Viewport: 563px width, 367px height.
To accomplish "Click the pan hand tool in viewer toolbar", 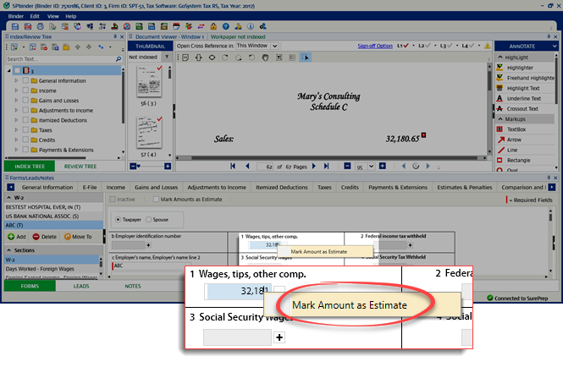I will 265,57.
